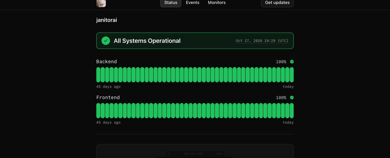Image resolution: width=390 pixels, height=158 pixels.
Task: Click the All Systems Operational heading
Action: 147,41
